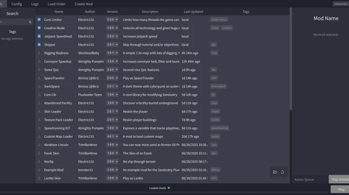
Task: Click the Tags column header
Action: pyautogui.click(x=246, y=12)
